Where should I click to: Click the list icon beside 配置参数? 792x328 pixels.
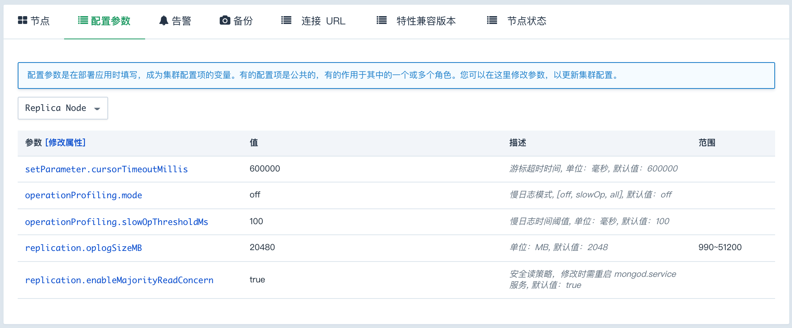point(83,20)
